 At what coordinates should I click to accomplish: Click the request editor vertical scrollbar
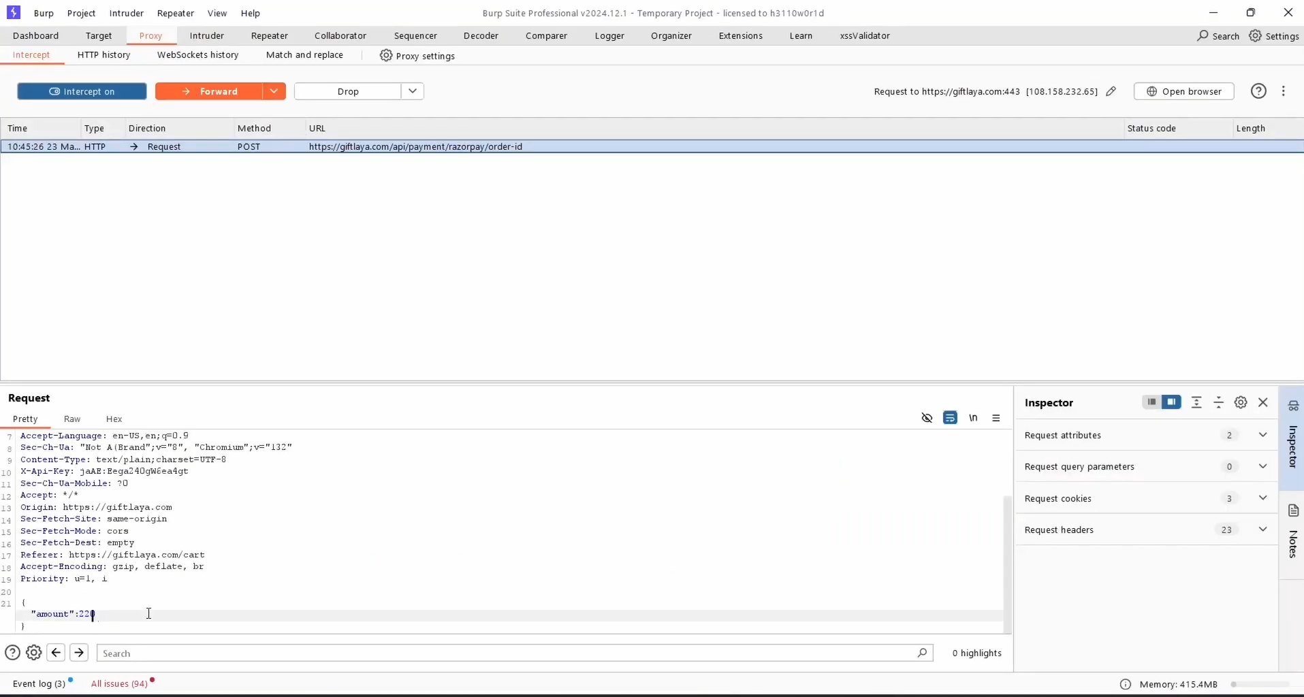pos(1007,564)
